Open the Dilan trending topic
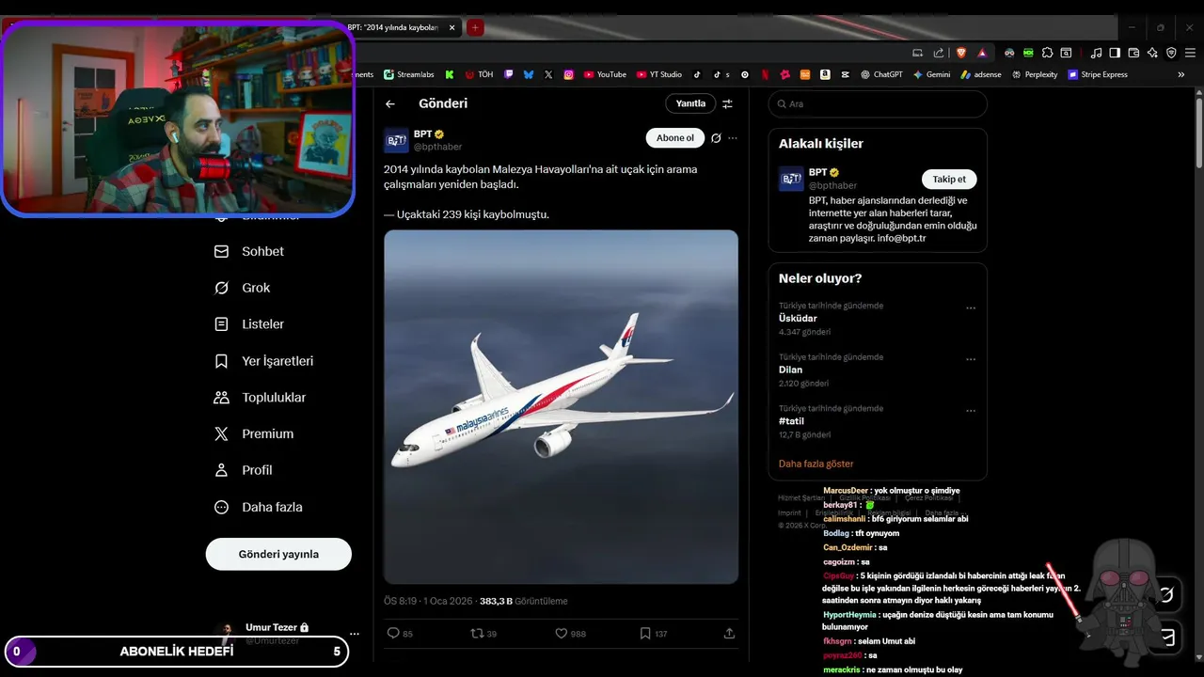Viewport: 1204px width, 677px height. 790,370
